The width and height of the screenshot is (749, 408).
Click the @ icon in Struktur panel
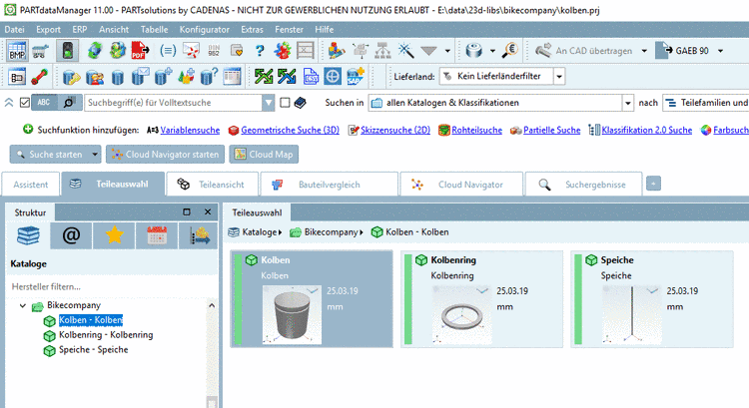pyautogui.click(x=71, y=235)
